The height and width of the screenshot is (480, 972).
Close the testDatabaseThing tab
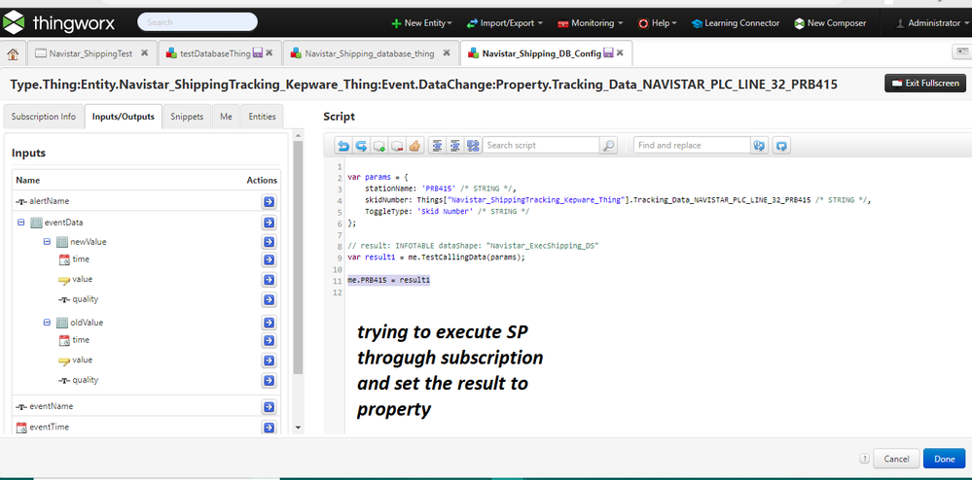pos(270,53)
